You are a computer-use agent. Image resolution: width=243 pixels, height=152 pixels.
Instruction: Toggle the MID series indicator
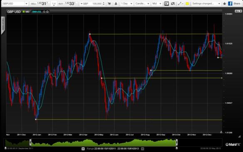(x=26, y=12)
